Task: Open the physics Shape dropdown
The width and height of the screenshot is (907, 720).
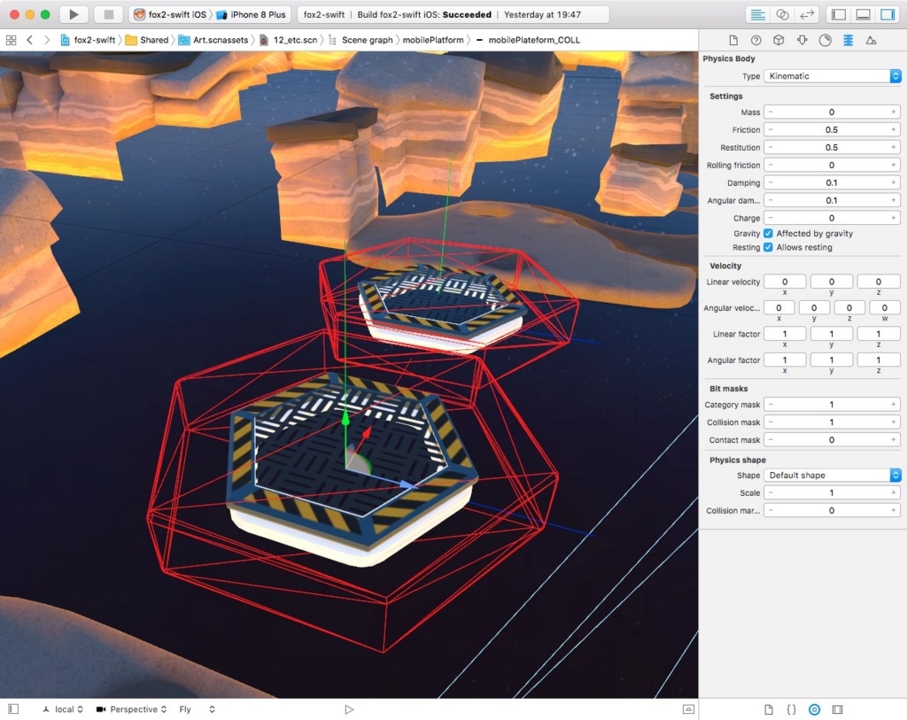Action: coord(833,475)
